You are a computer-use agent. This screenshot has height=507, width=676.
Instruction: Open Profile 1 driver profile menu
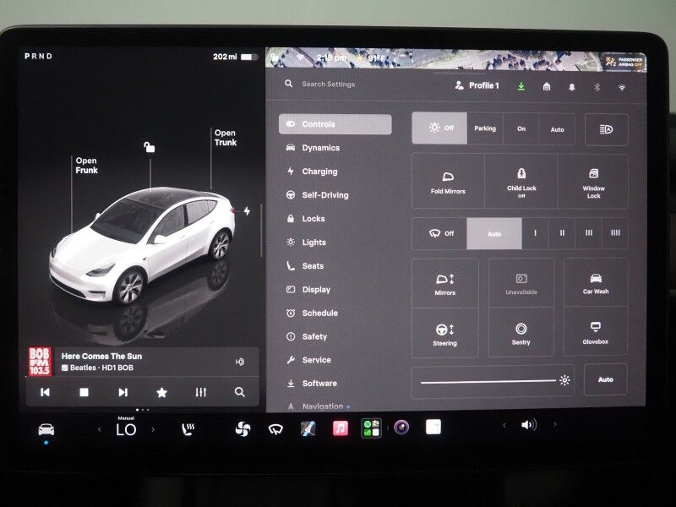coord(477,85)
